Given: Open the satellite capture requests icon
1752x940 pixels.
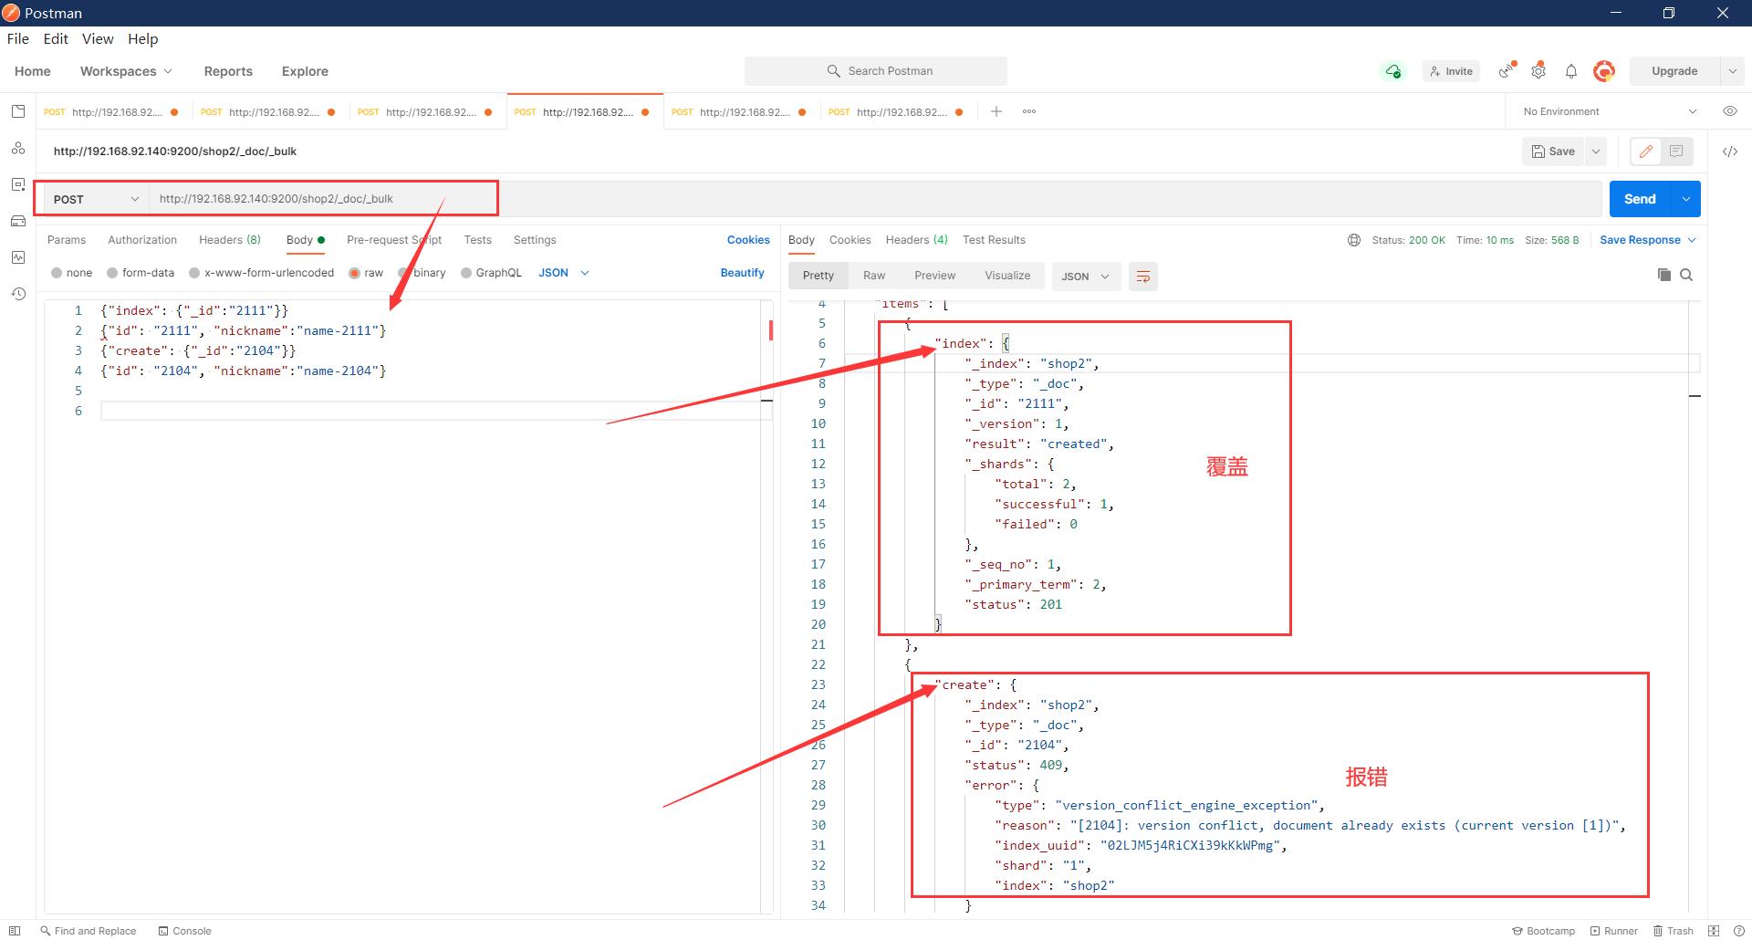Looking at the screenshot, I should click(1507, 70).
